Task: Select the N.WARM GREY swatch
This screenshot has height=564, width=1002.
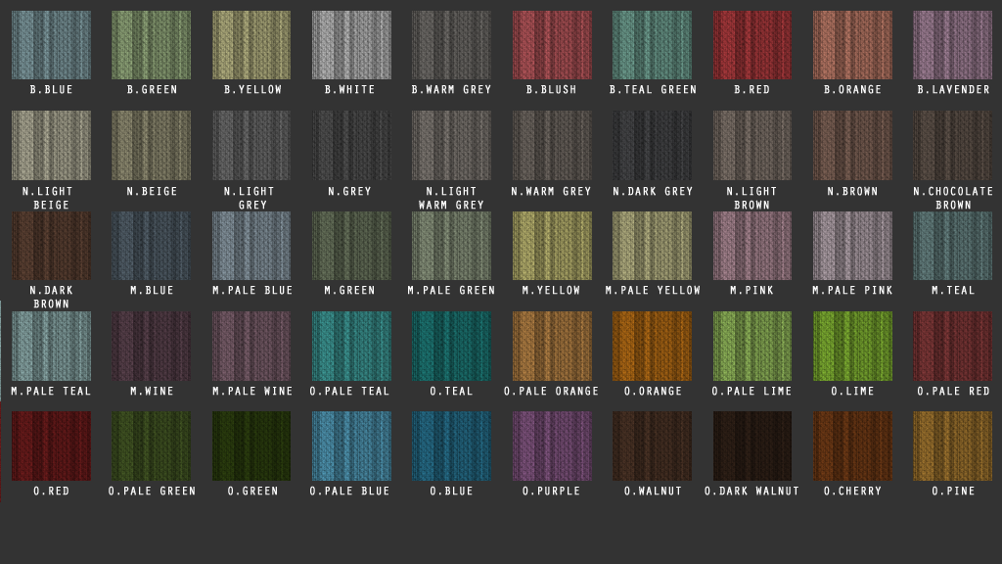Action: [x=552, y=145]
